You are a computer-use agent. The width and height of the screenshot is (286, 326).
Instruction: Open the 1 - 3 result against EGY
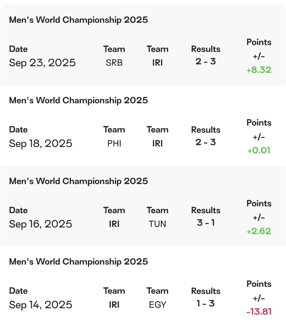click(x=206, y=303)
